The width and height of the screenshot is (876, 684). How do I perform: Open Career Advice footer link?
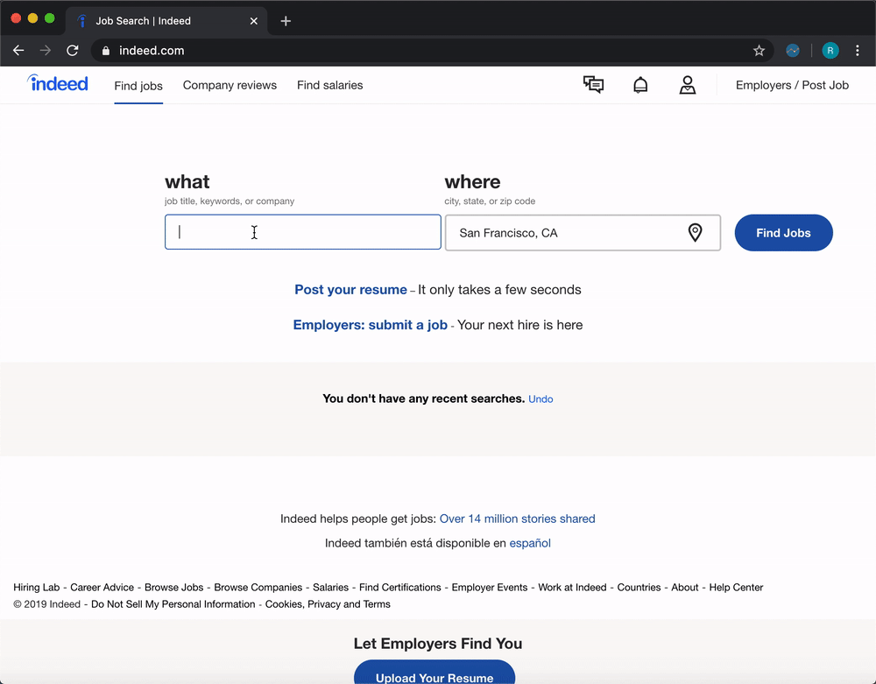[x=102, y=588]
